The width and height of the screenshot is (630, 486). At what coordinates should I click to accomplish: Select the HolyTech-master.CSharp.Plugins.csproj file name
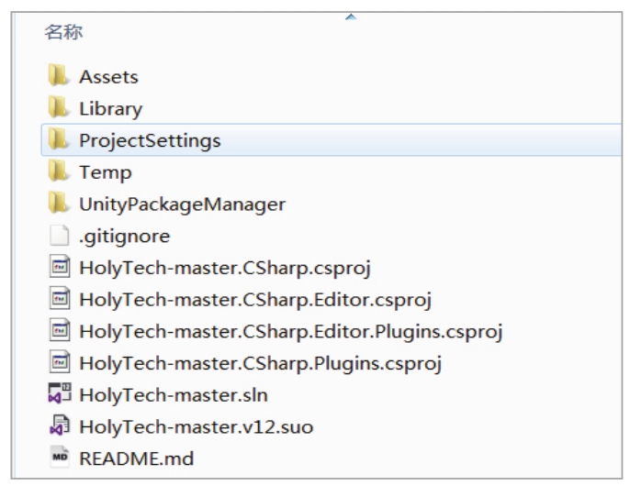pos(261,364)
